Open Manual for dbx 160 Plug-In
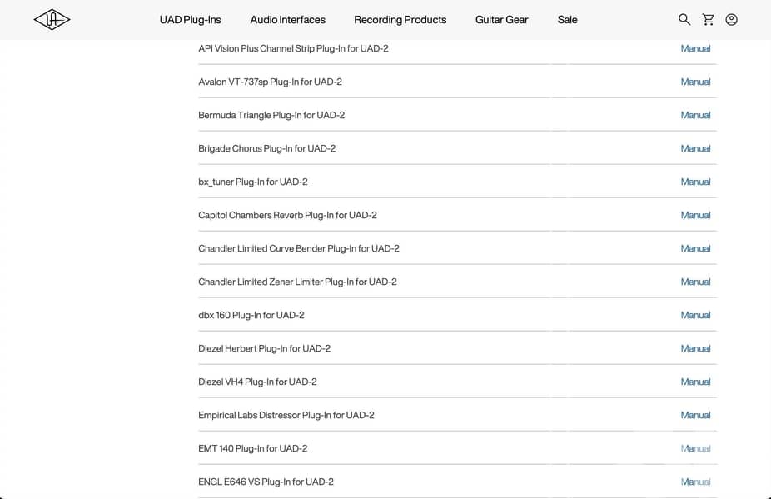The height and width of the screenshot is (499, 771). click(695, 315)
